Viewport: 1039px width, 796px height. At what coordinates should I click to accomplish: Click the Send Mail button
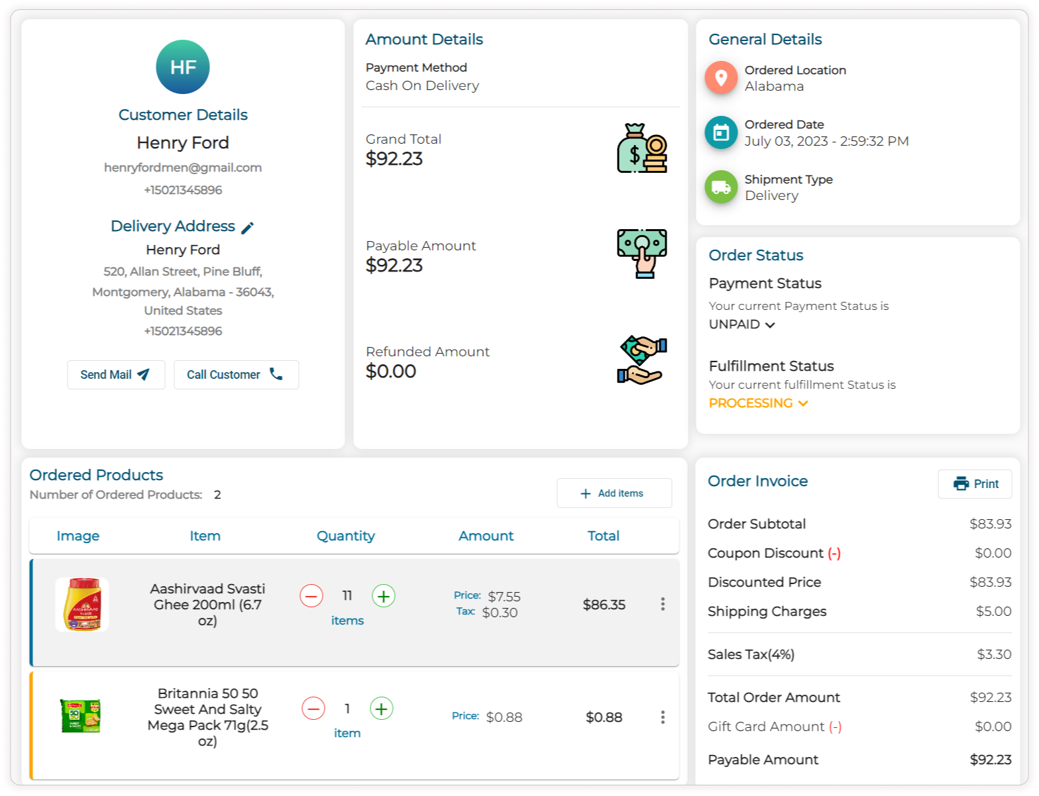click(116, 375)
